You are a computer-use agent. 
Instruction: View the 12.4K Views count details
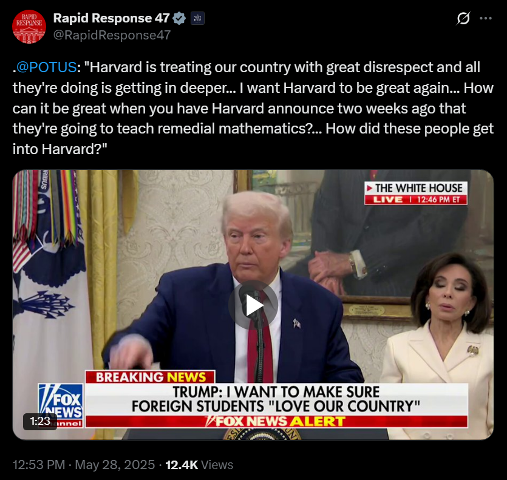tap(199, 464)
